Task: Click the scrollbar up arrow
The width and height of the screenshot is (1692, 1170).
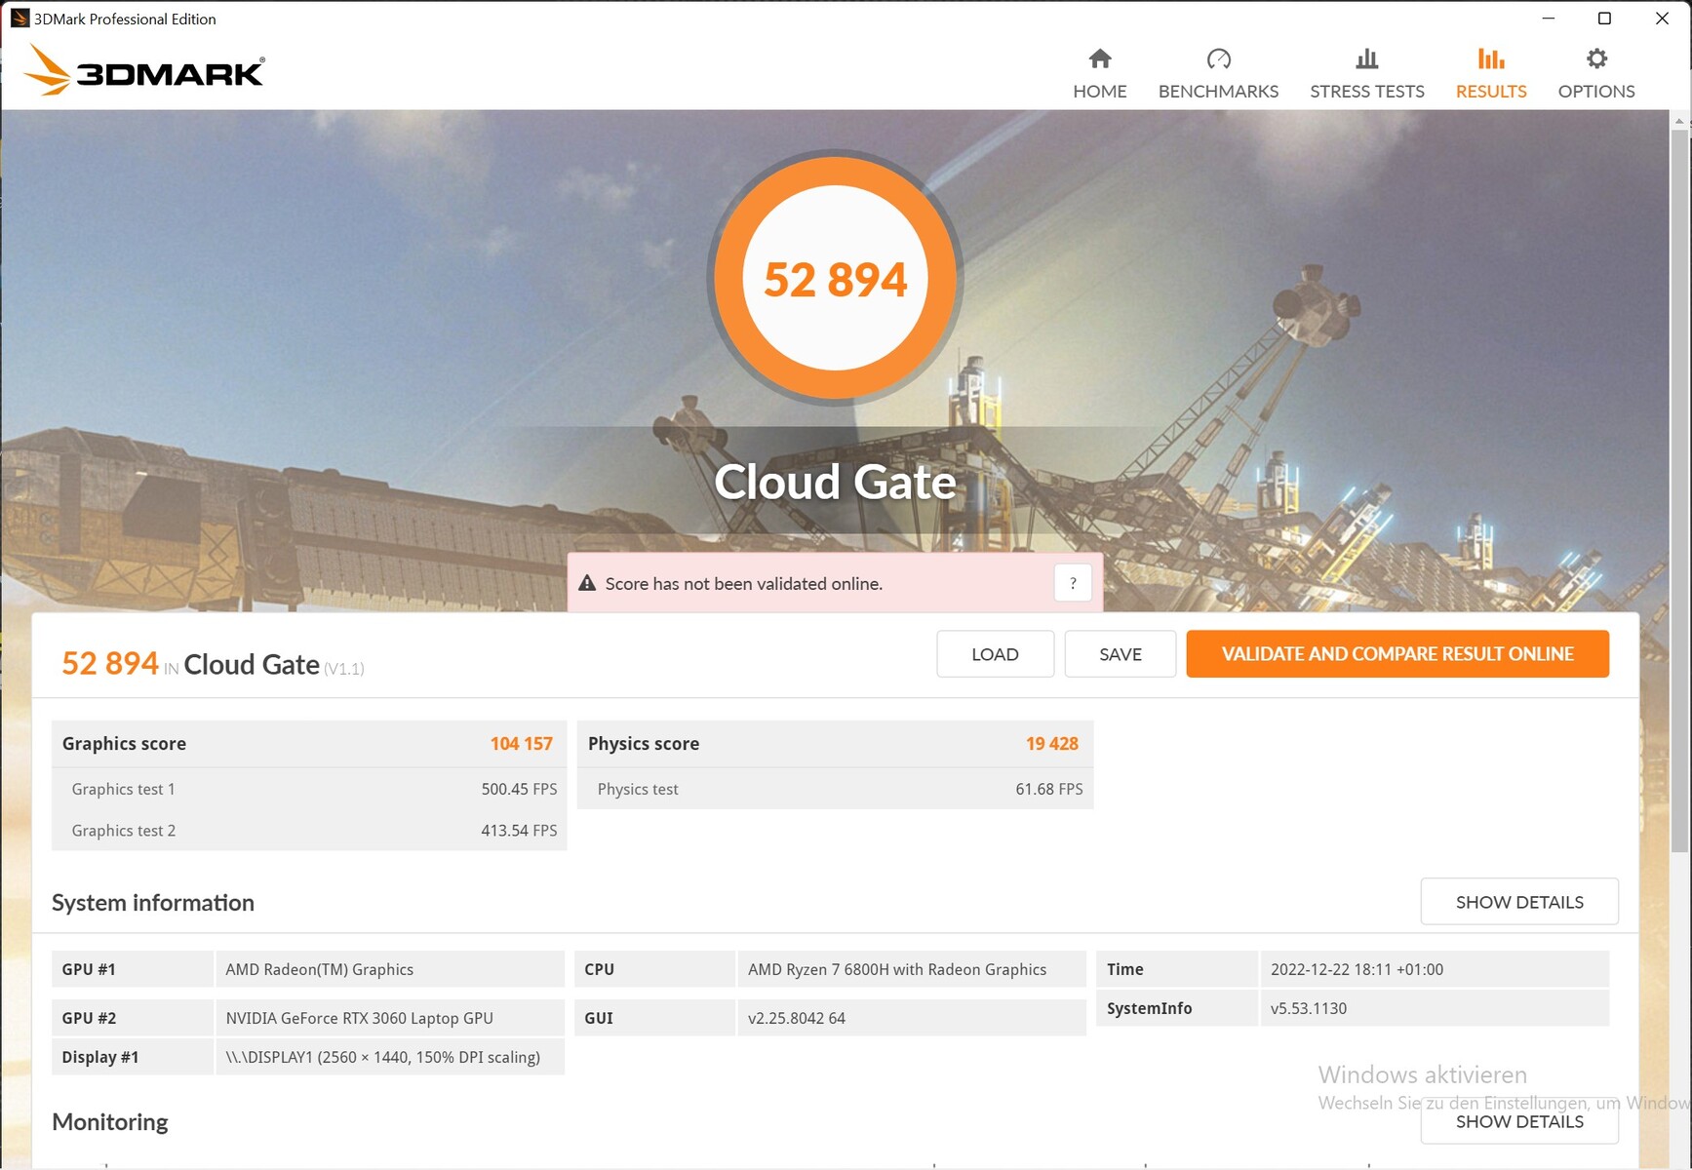Action: pyautogui.click(x=1680, y=121)
